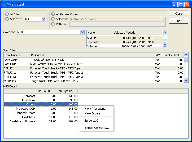
Task: Minimize the MPS Detail window
Action: [175, 4]
